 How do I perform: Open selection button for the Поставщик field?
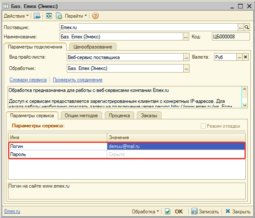(241, 27)
